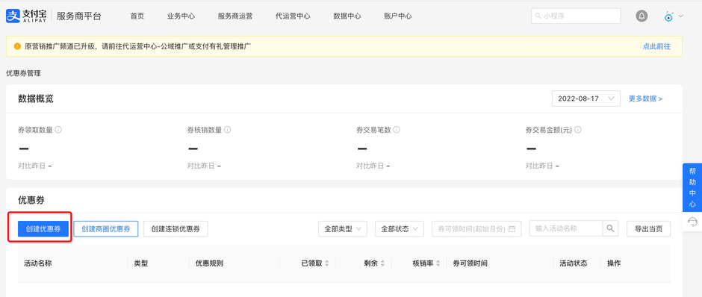Open the 帮助中心 side tab

coord(692,187)
